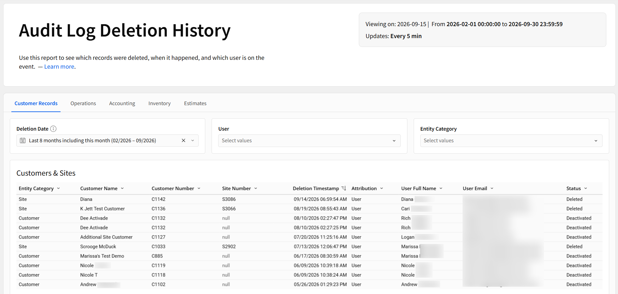The image size is (618, 294).
Task: Toggle sort icon on Deletion Timestamp column
Action: (344, 188)
